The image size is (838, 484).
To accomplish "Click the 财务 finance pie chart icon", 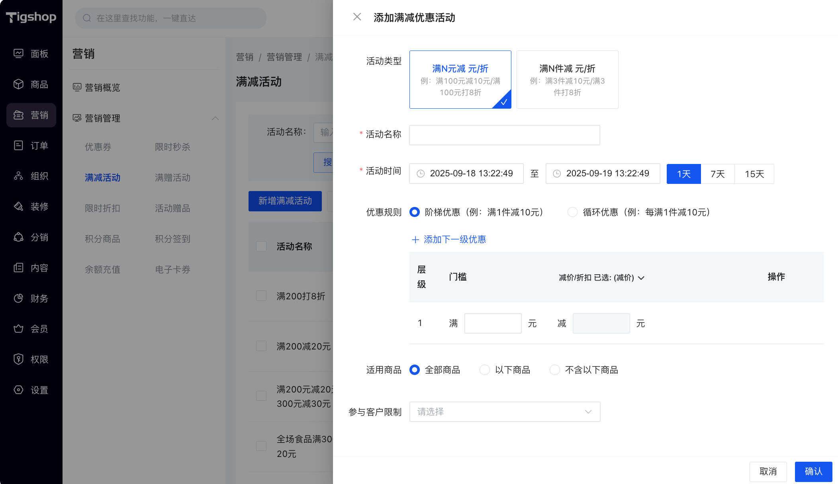I will (18, 298).
